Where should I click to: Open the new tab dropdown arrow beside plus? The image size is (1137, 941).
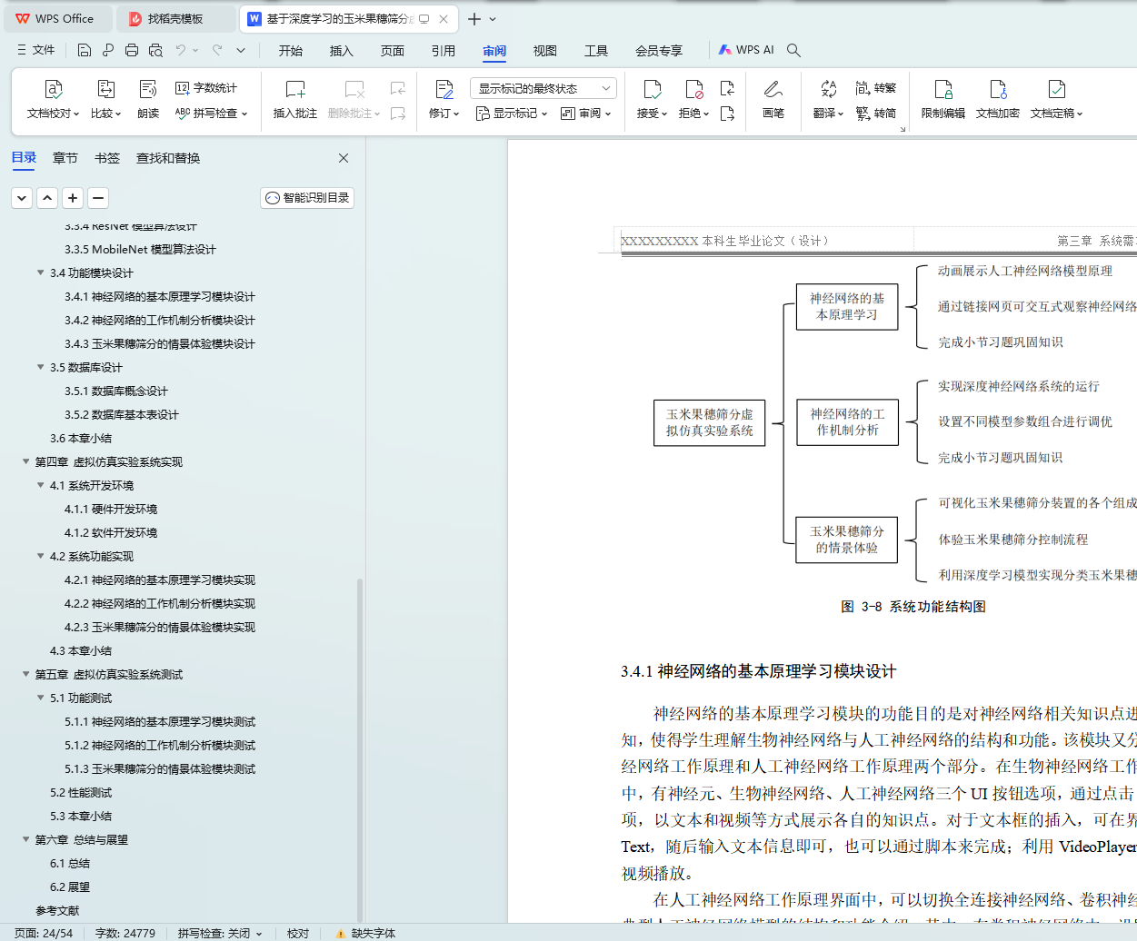[x=493, y=19]
